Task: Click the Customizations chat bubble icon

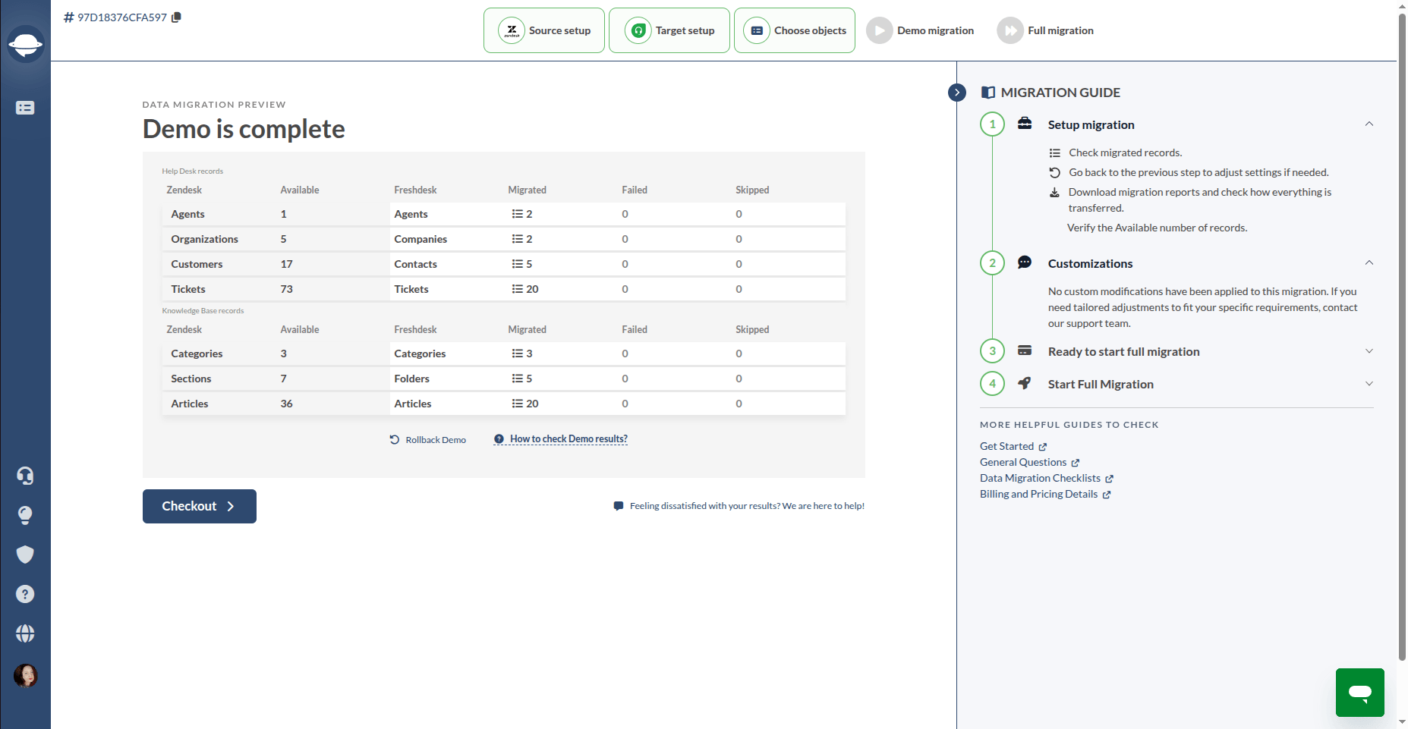Action: pos(1025,262)
